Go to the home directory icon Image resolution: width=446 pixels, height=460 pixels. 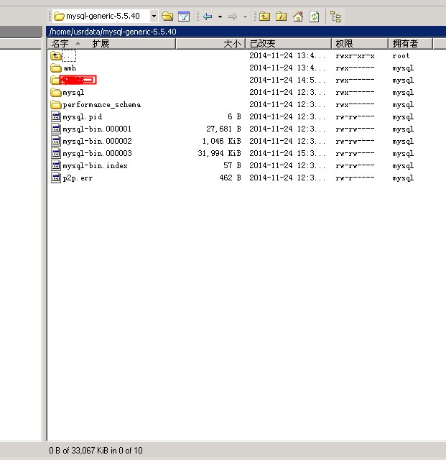coord(298,16)
